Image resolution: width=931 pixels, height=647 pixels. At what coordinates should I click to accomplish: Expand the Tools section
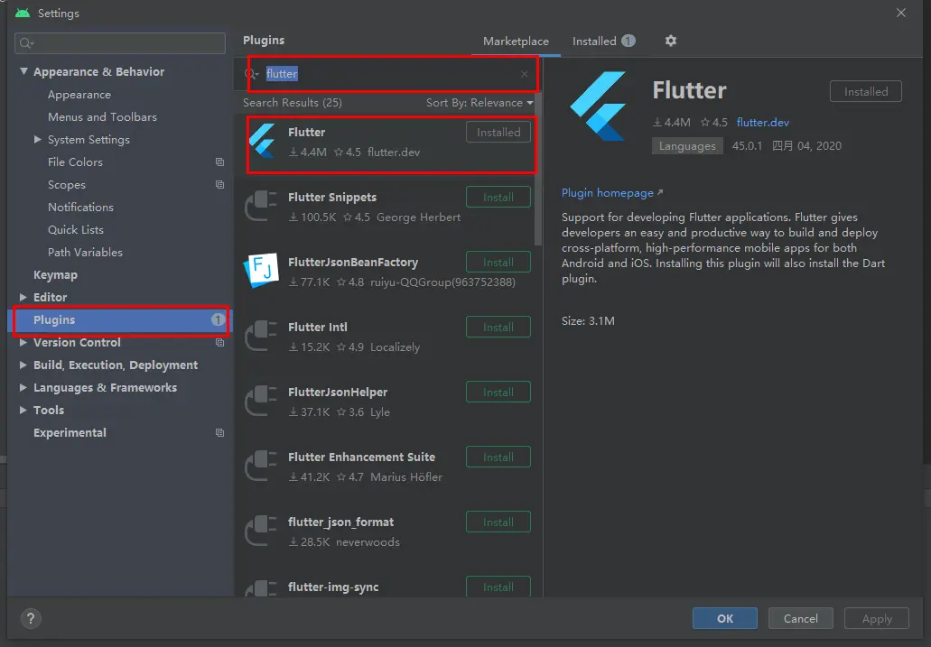(23, 411)
